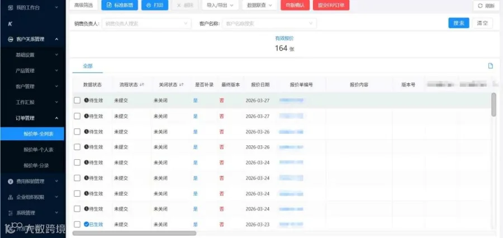Viewport: 503px width, 238px height.
Task: Click the 有效报价 164 张 summary
Action: pos(284,44)
